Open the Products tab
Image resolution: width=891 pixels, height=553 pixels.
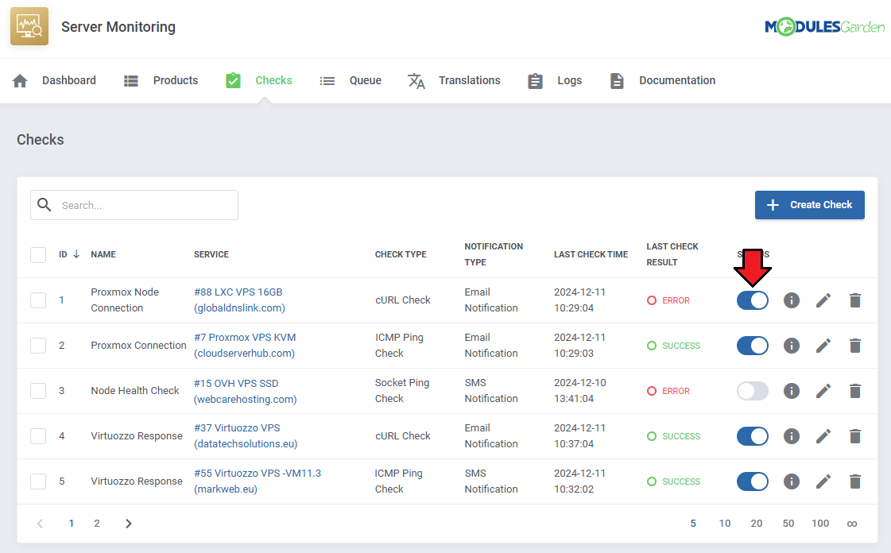pos(176,80)
